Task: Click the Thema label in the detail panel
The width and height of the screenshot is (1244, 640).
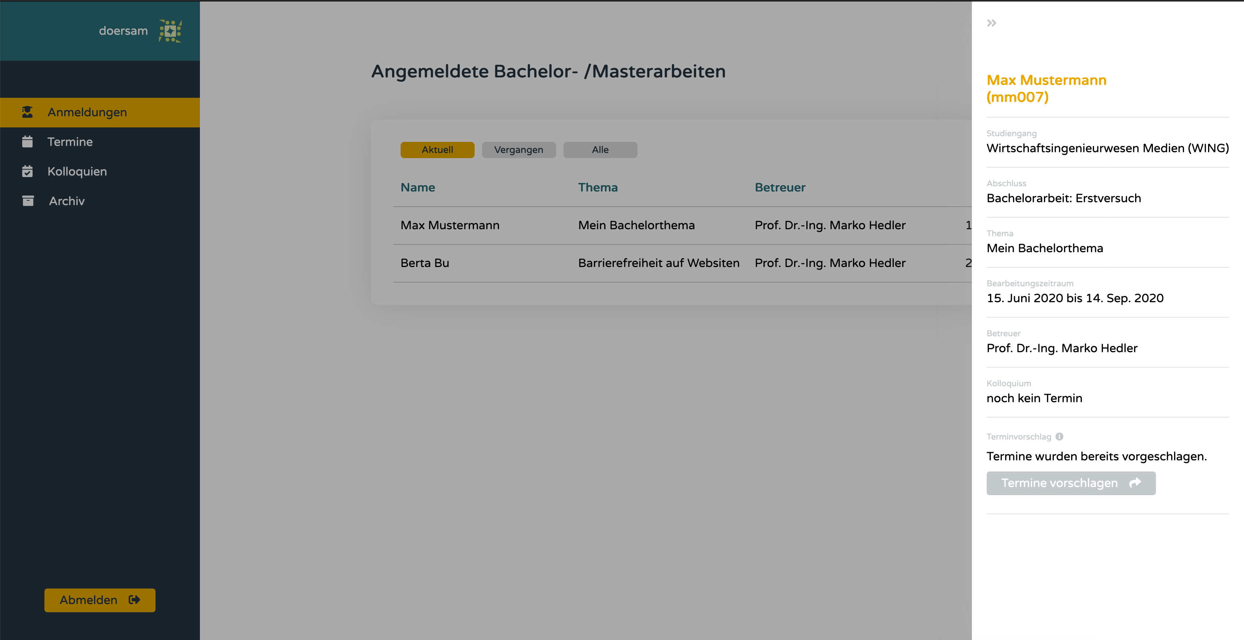Action: [1000, 233]
